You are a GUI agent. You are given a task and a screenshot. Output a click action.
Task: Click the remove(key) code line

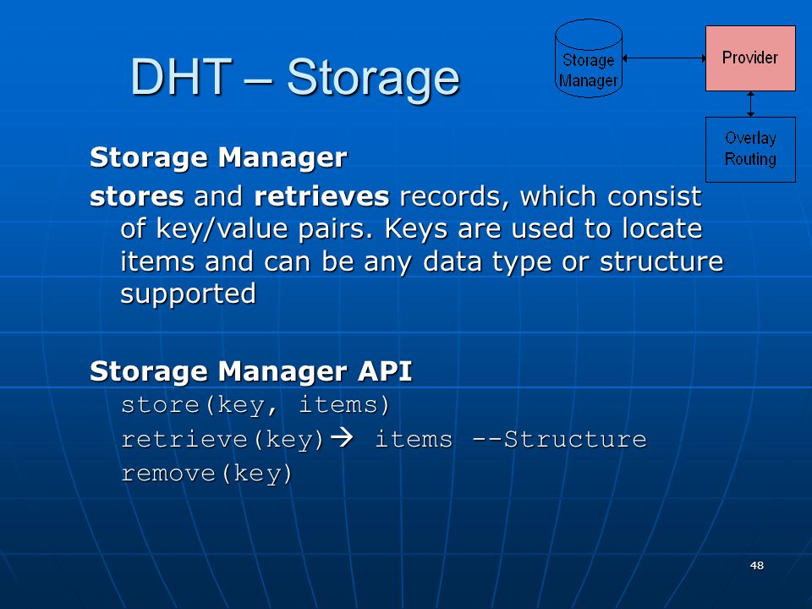tap(206, 474)
